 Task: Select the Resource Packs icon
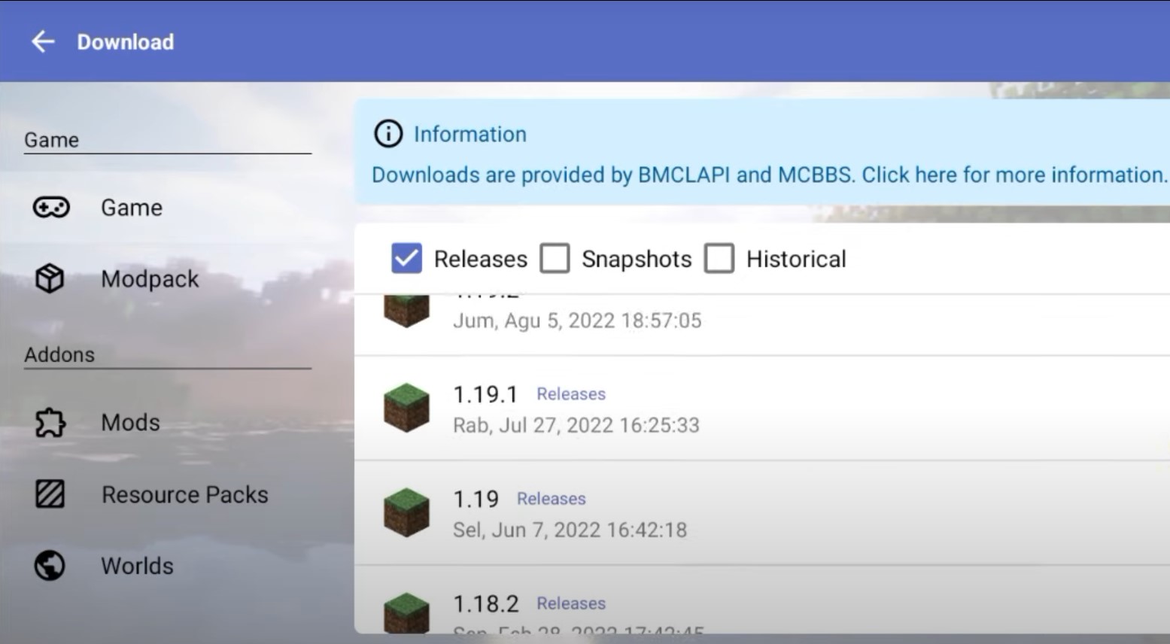48,494
